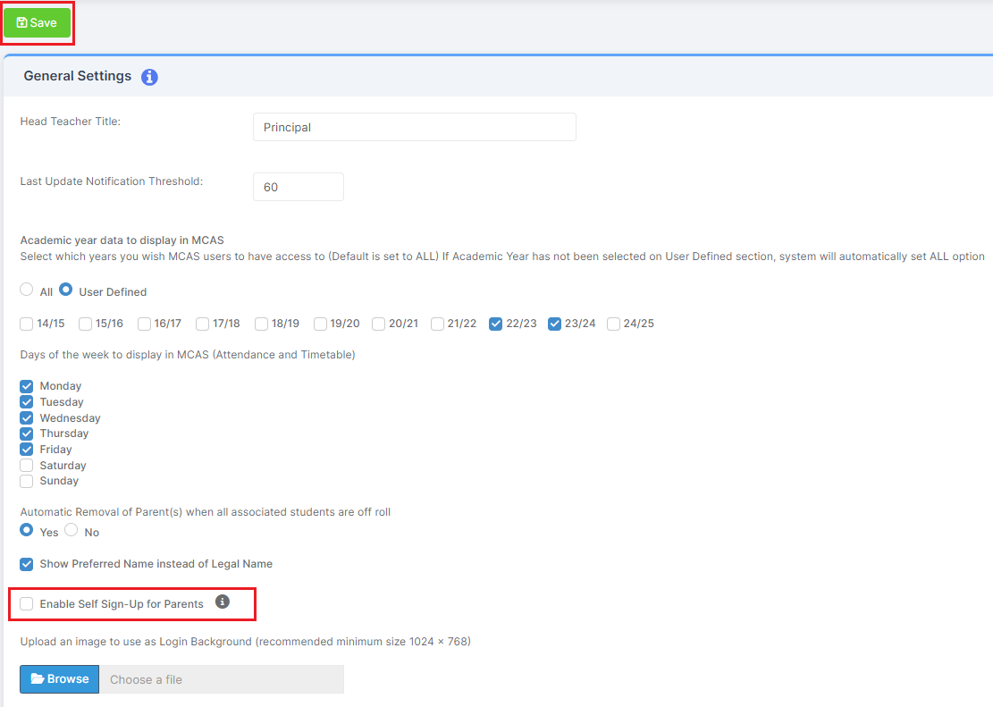Enable Self Sign-Up for Parents checkbox
This screenshot has width=993, height=707.
pos(27,603)
